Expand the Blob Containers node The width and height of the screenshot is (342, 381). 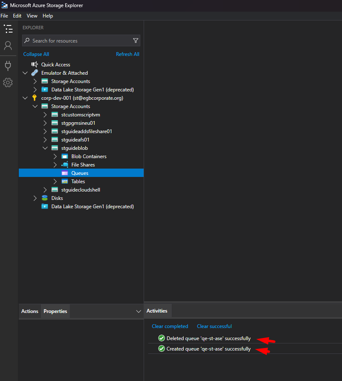(x=55, y=156)
